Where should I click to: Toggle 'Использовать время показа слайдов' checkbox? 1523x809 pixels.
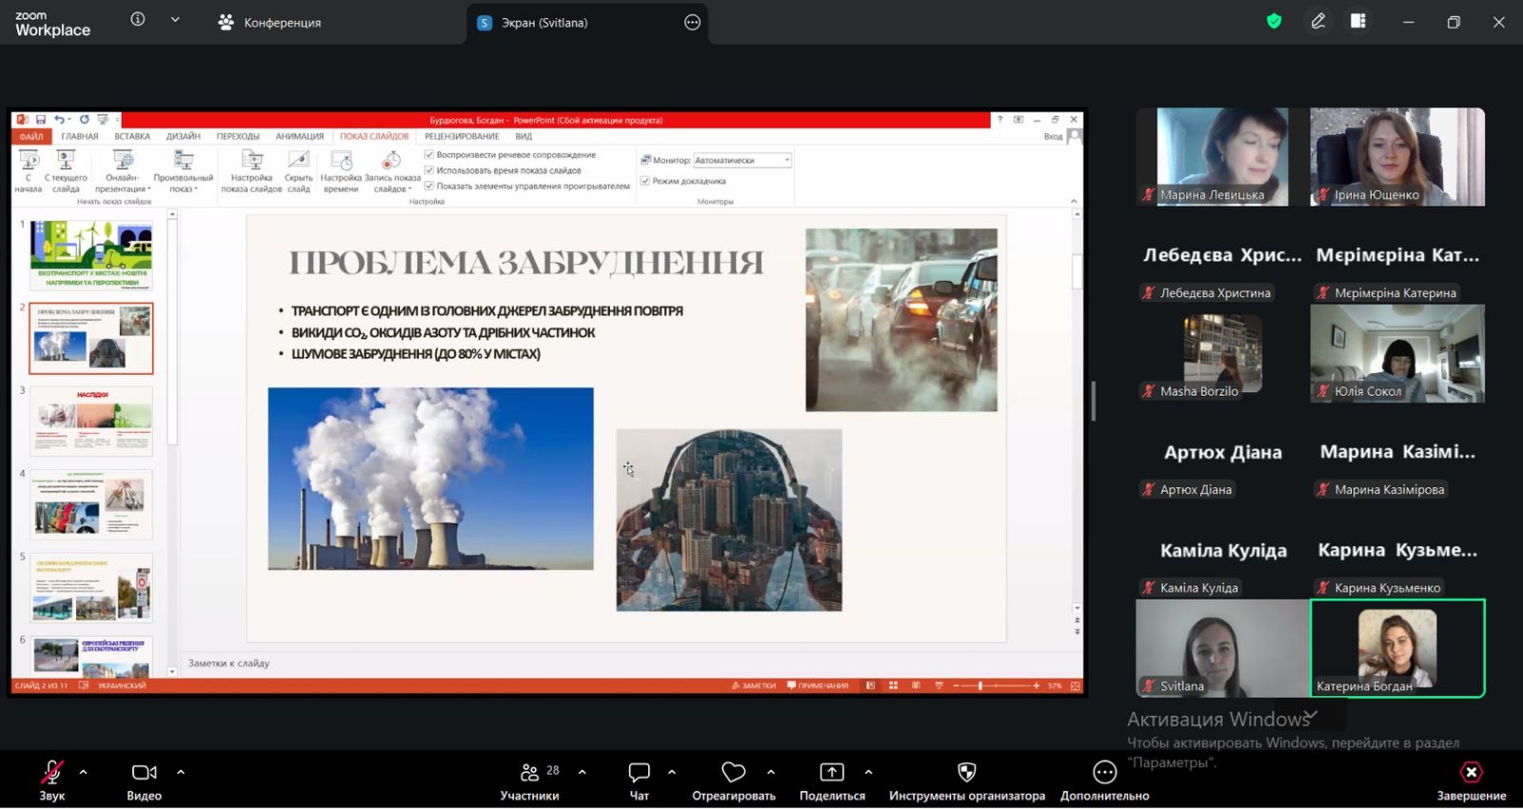[429, 170]
